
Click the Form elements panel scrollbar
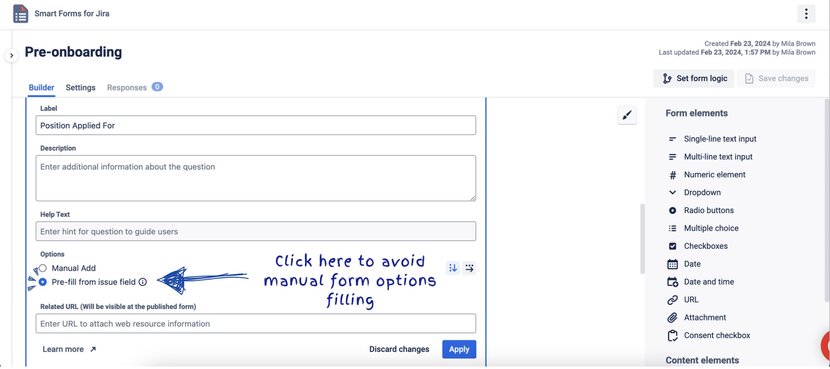coord(827,199)
